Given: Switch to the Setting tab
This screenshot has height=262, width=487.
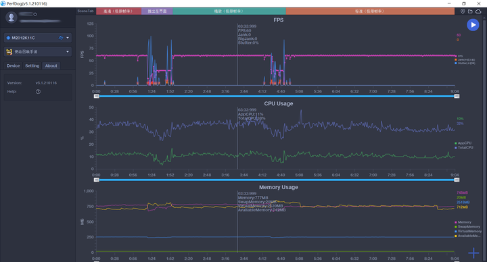Looking at the screenshot, I should 32,65.
